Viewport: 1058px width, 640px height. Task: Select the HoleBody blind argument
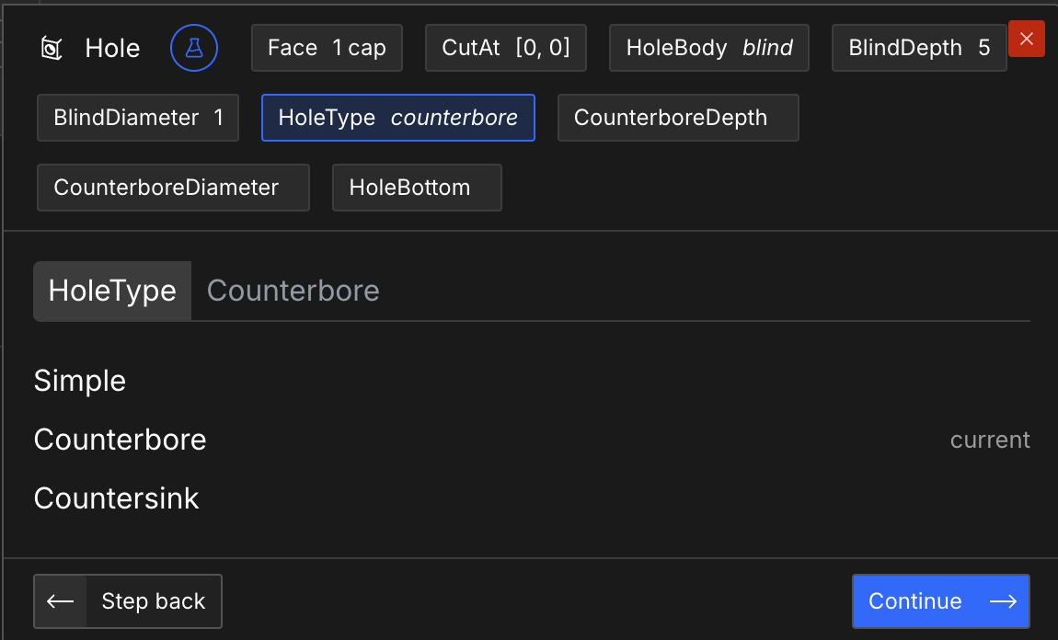(708, 48)
